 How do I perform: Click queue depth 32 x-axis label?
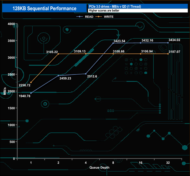click(x=168, y=163)
